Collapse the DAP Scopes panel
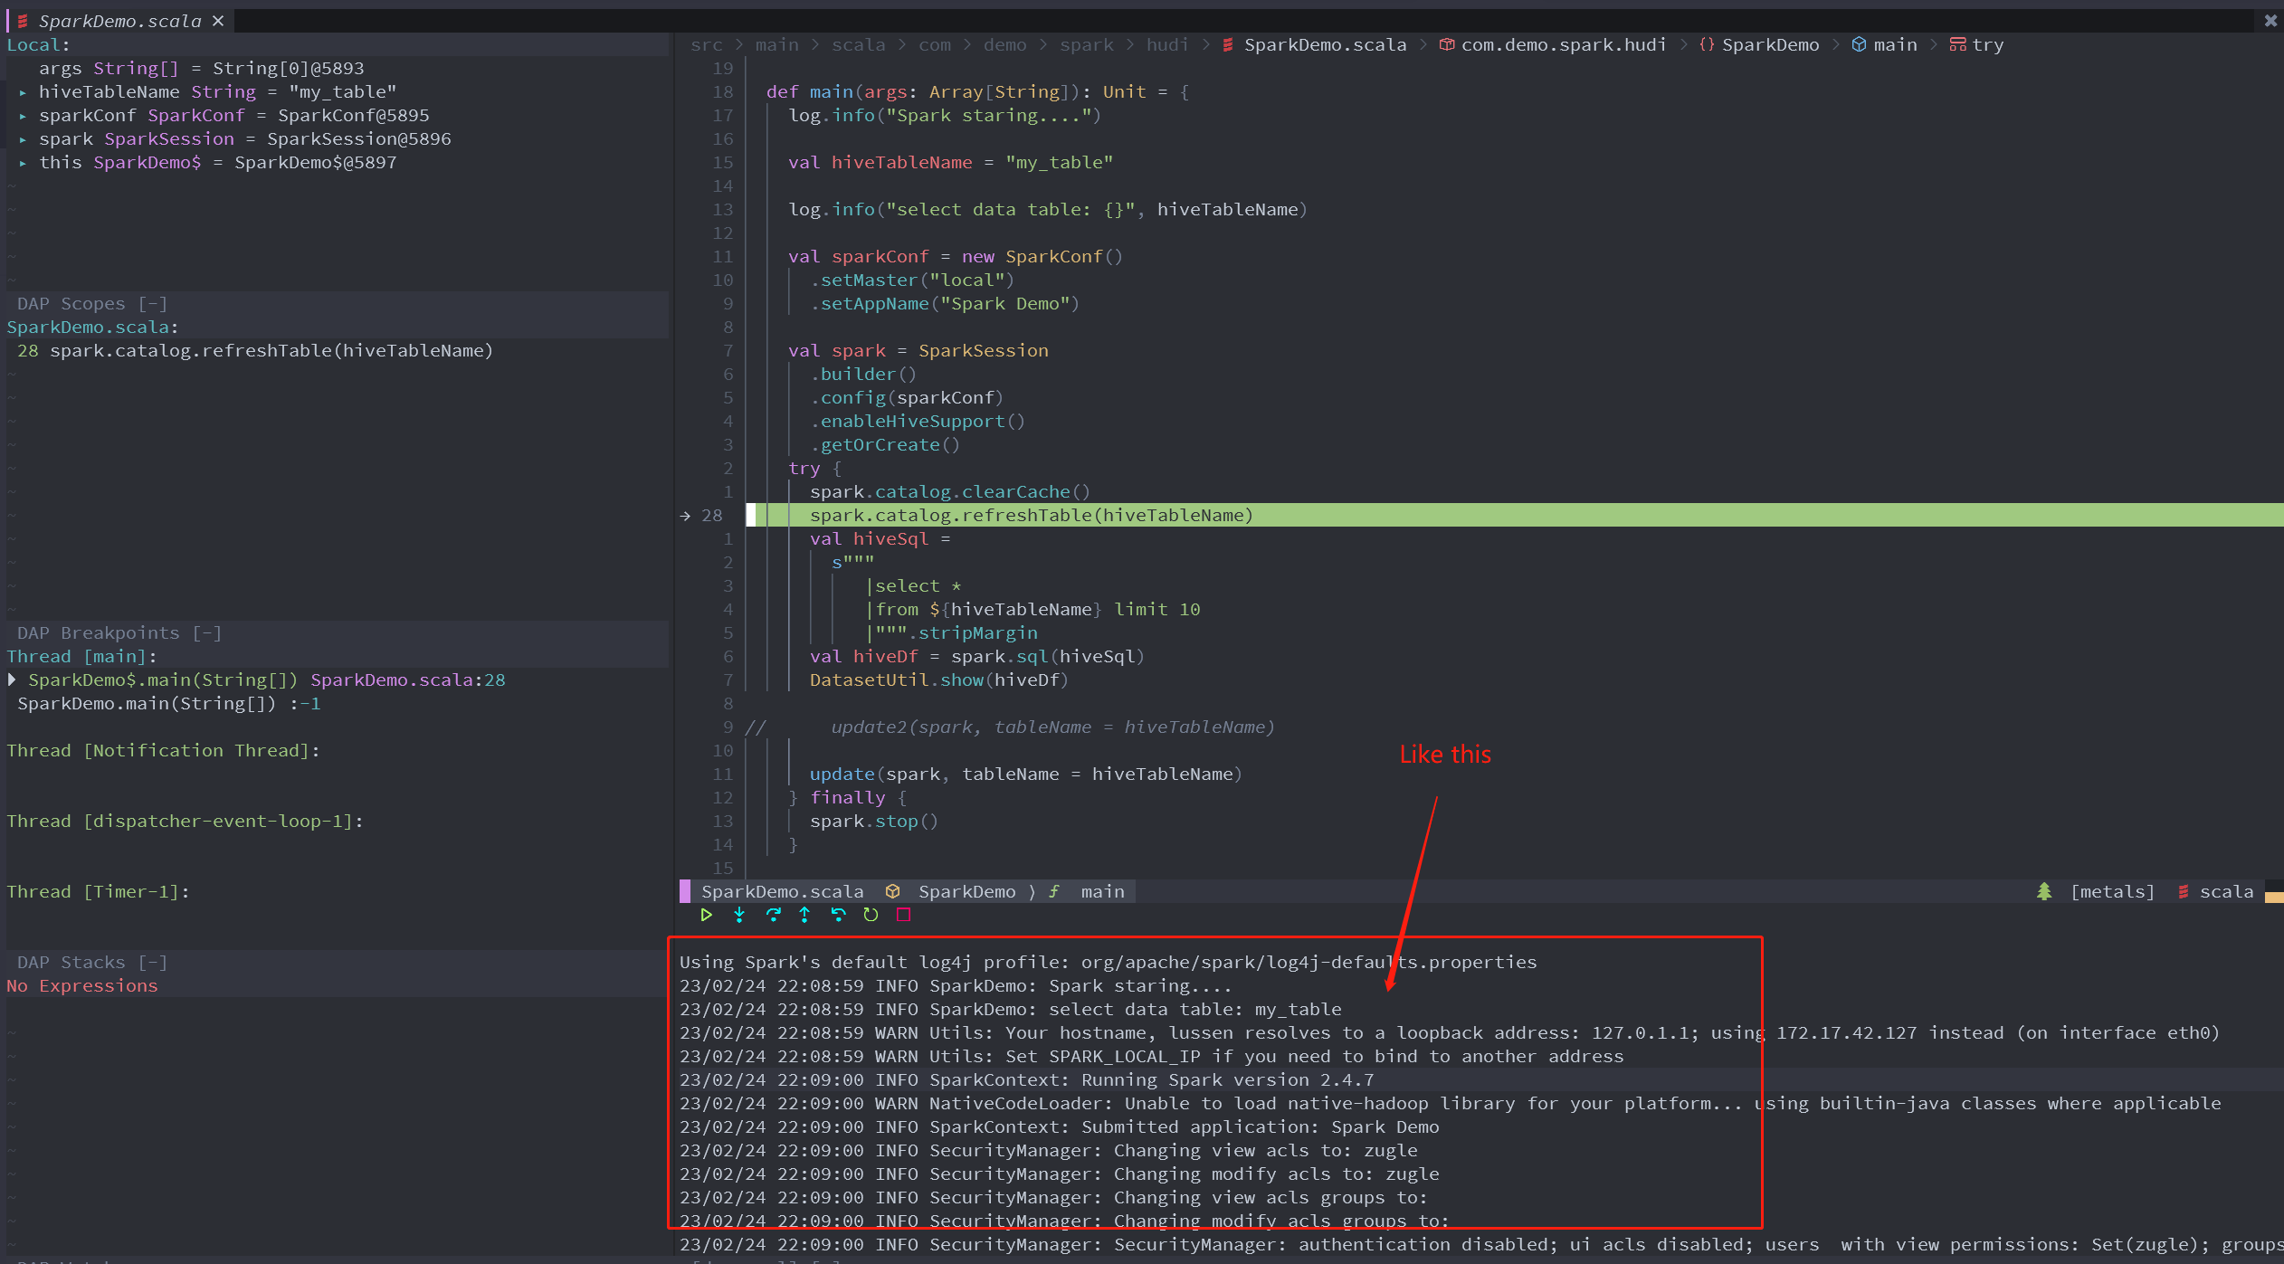 (x=153, y=303)
